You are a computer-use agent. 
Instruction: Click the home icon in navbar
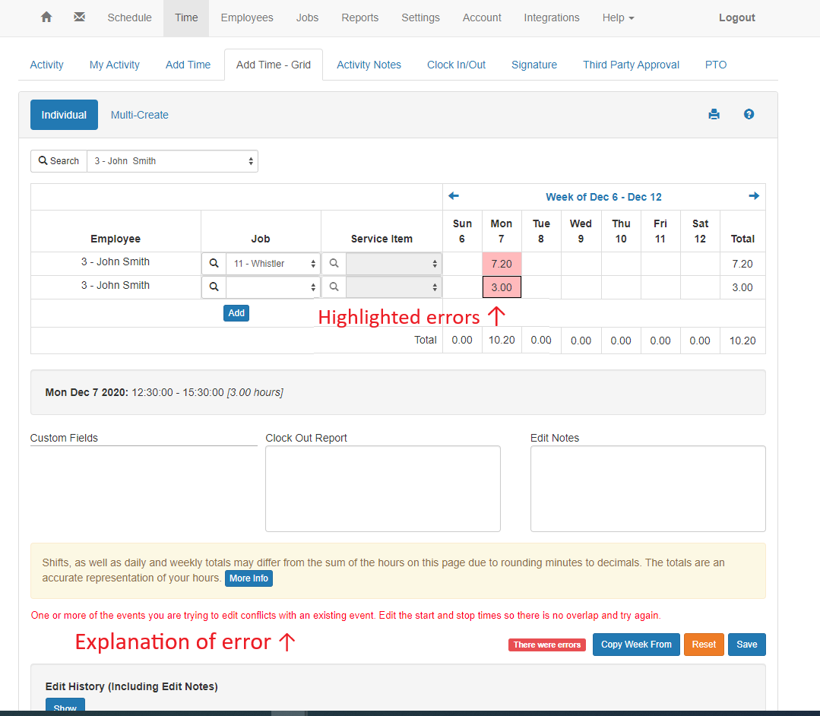(46, 17)
